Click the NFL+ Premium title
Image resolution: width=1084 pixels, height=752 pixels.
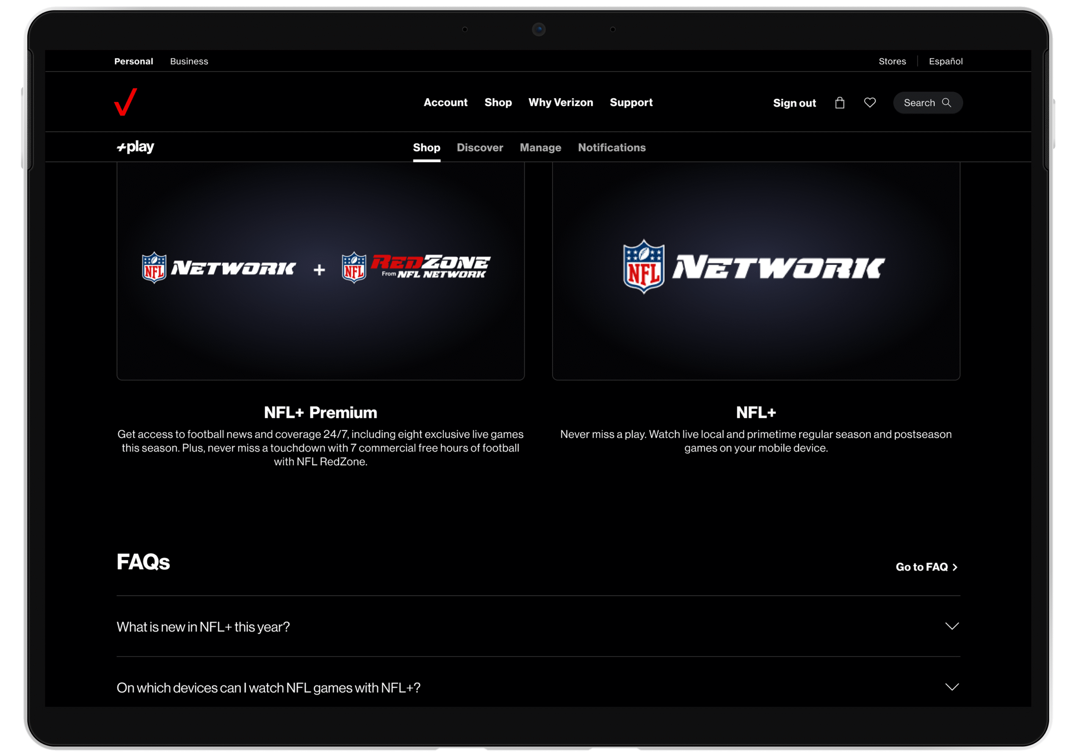[320, 412]
